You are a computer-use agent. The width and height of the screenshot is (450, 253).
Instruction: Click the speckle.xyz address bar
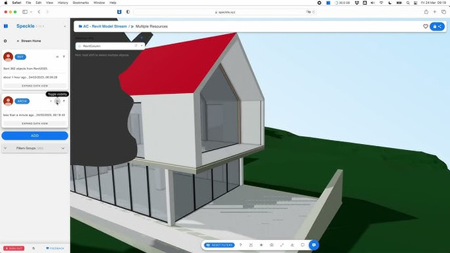tap(225, 12)
